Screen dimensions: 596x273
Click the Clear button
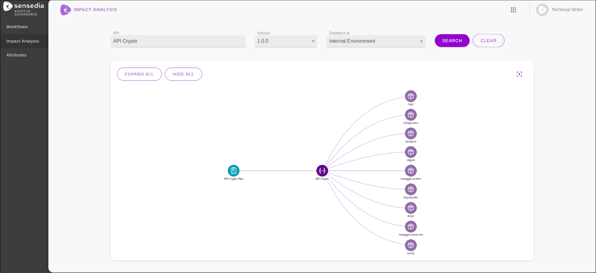click(488, 41)
